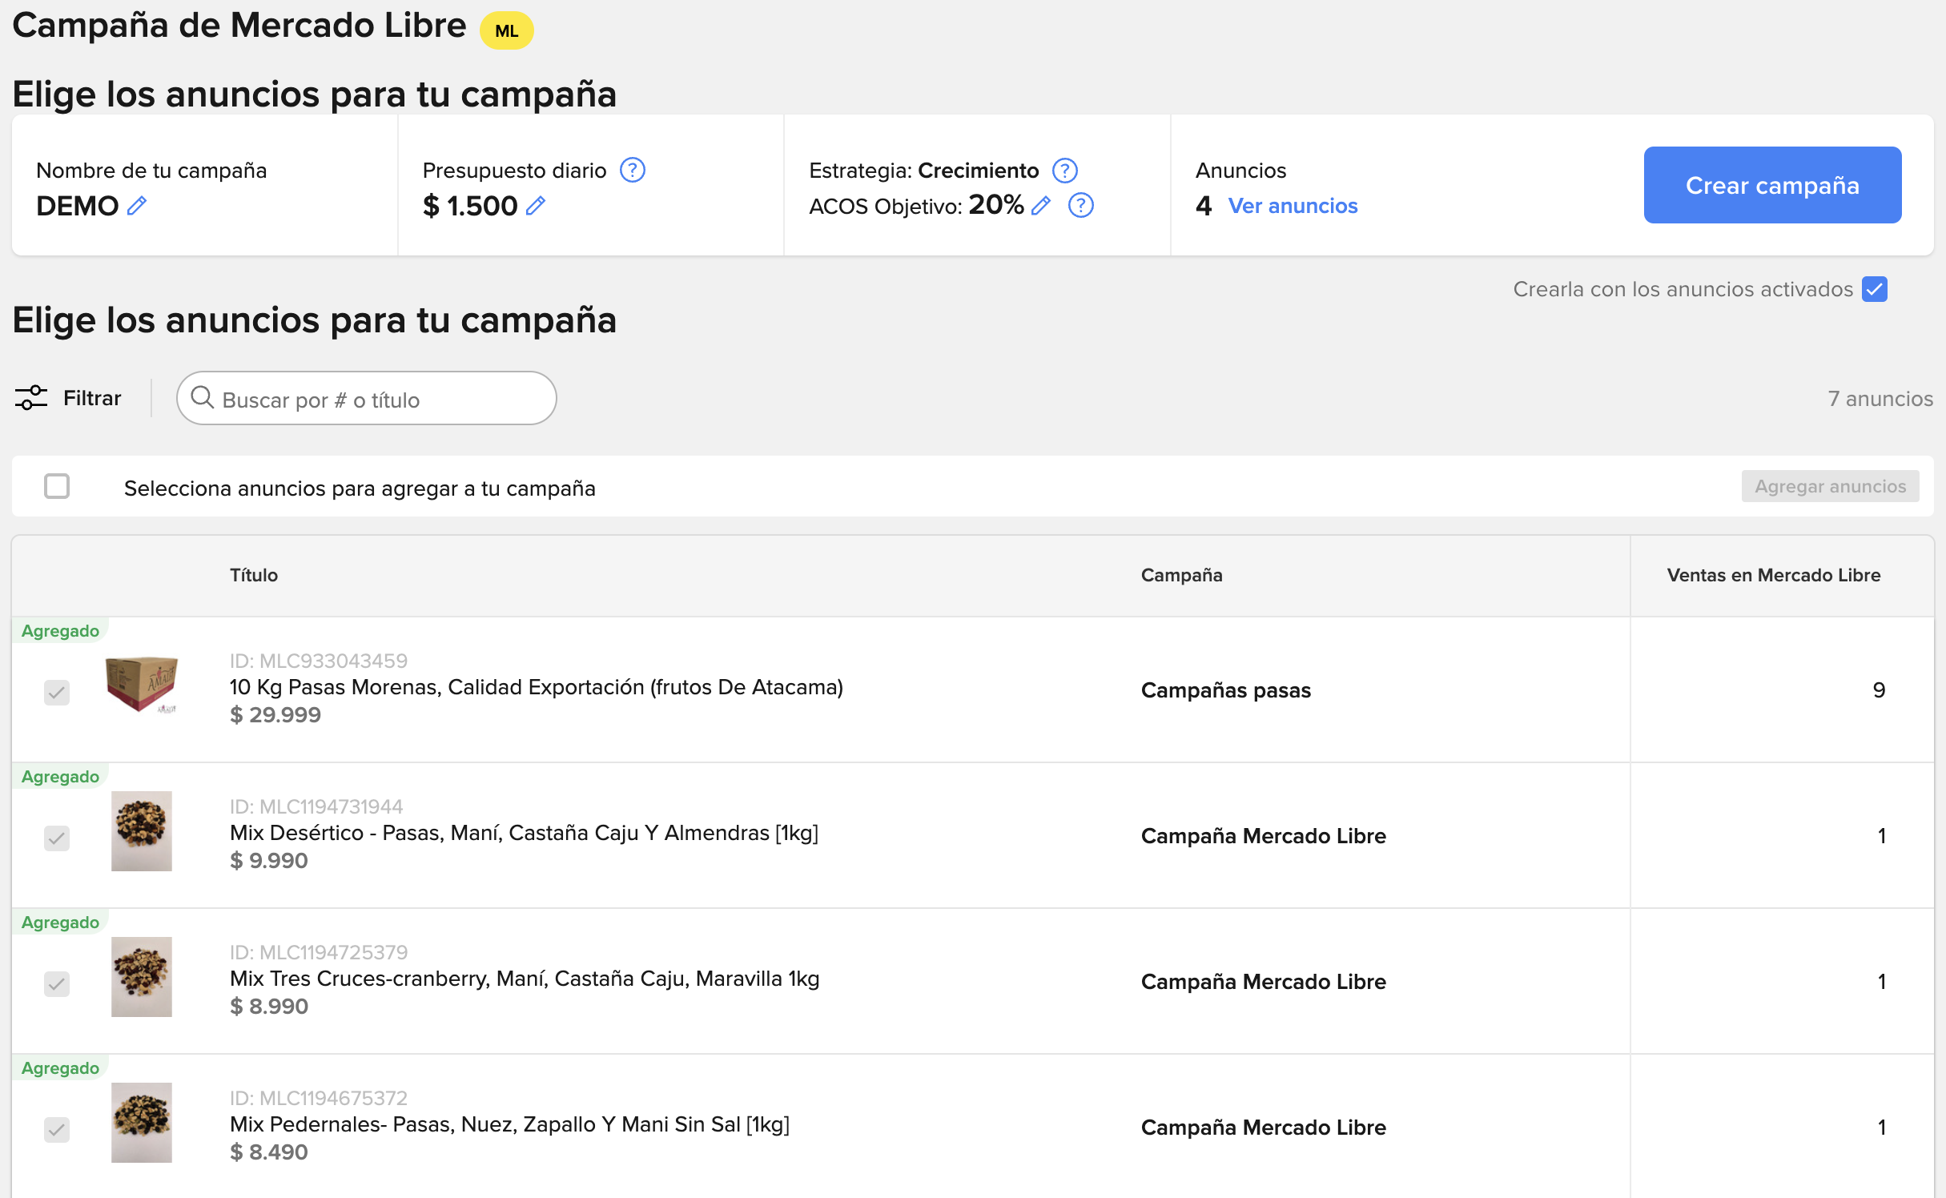Open the 10 Kg Pasas Morenas thumbnail
Viewport: 1946px width, 1198px height.
click(142, 685)
